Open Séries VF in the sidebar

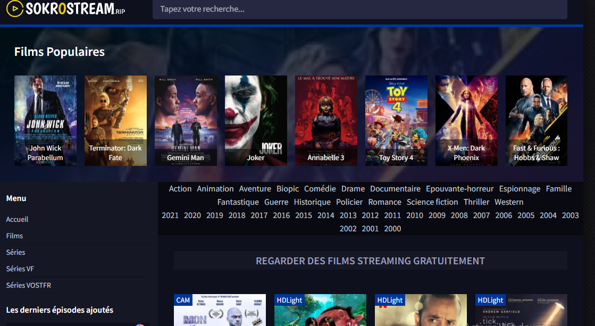point(20,269)
